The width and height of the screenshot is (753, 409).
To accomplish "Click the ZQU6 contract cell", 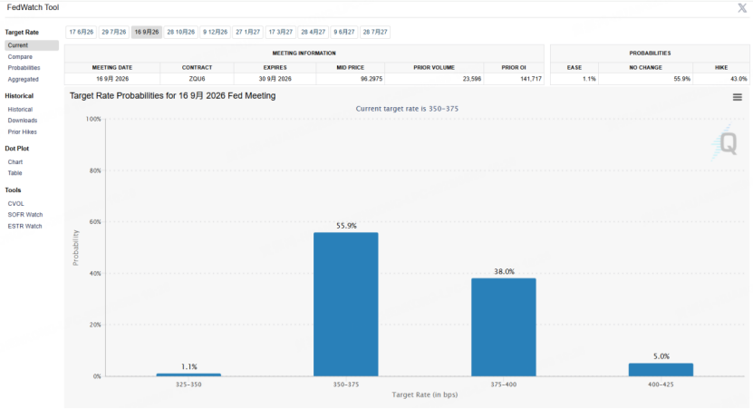I will coord(197,79).
